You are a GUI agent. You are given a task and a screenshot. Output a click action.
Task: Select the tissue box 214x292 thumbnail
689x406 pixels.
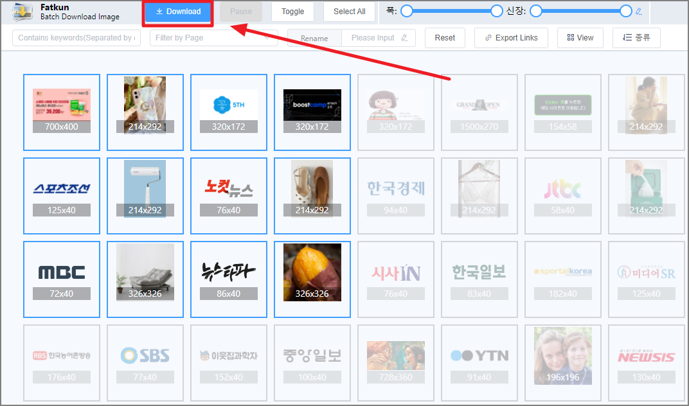coord(646,196)
